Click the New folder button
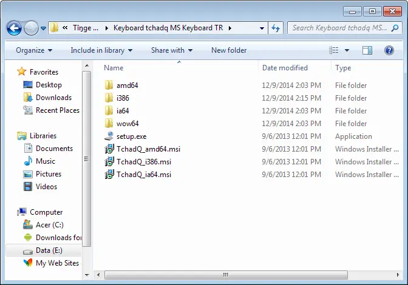 tap(229, 50)
